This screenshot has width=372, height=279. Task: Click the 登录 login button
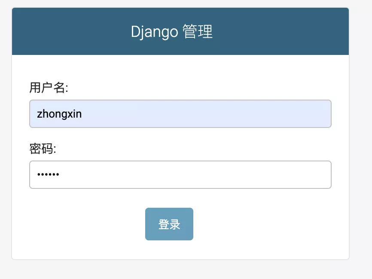[169, 224]
